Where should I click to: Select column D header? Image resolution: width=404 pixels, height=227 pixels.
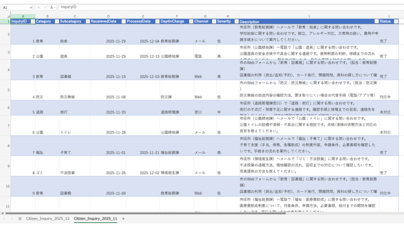(108, 16)
